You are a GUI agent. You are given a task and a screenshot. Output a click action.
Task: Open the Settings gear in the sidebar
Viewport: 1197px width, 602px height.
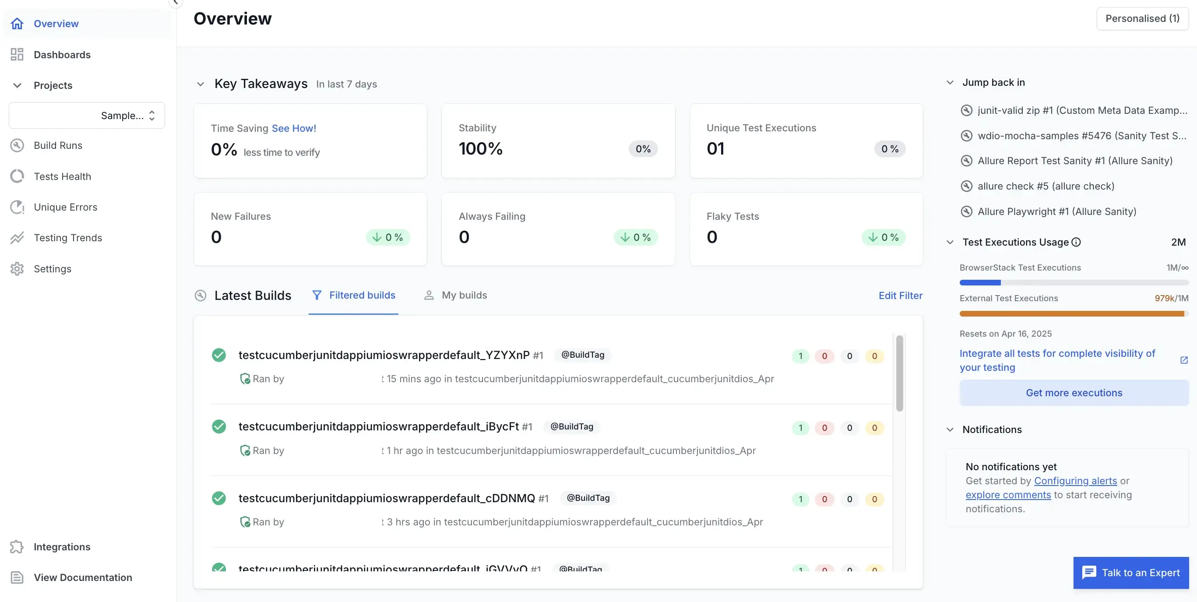click(x=17, y=268)
